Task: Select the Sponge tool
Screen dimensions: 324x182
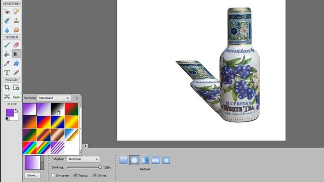Action: (x=16, y=30)
